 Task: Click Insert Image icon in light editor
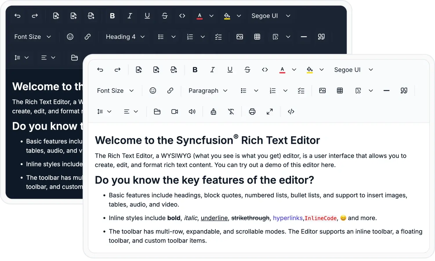click(x=322, y=91)
